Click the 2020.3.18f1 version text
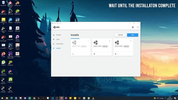 click(x=97, y=46)
